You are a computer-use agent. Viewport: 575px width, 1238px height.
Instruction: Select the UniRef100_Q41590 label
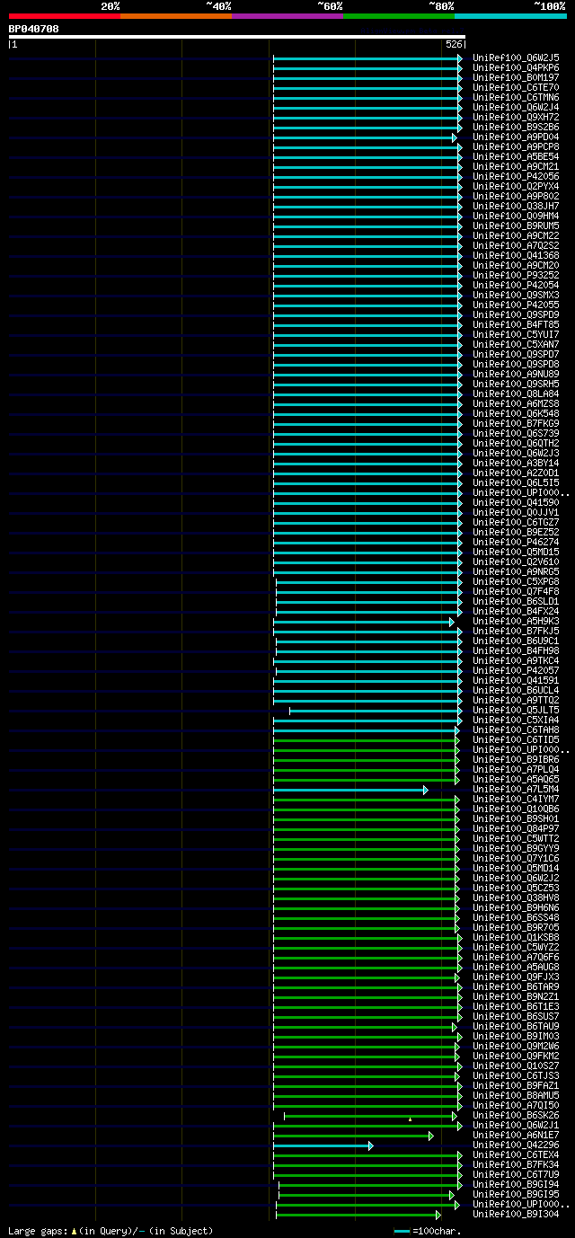click(517, 502)
